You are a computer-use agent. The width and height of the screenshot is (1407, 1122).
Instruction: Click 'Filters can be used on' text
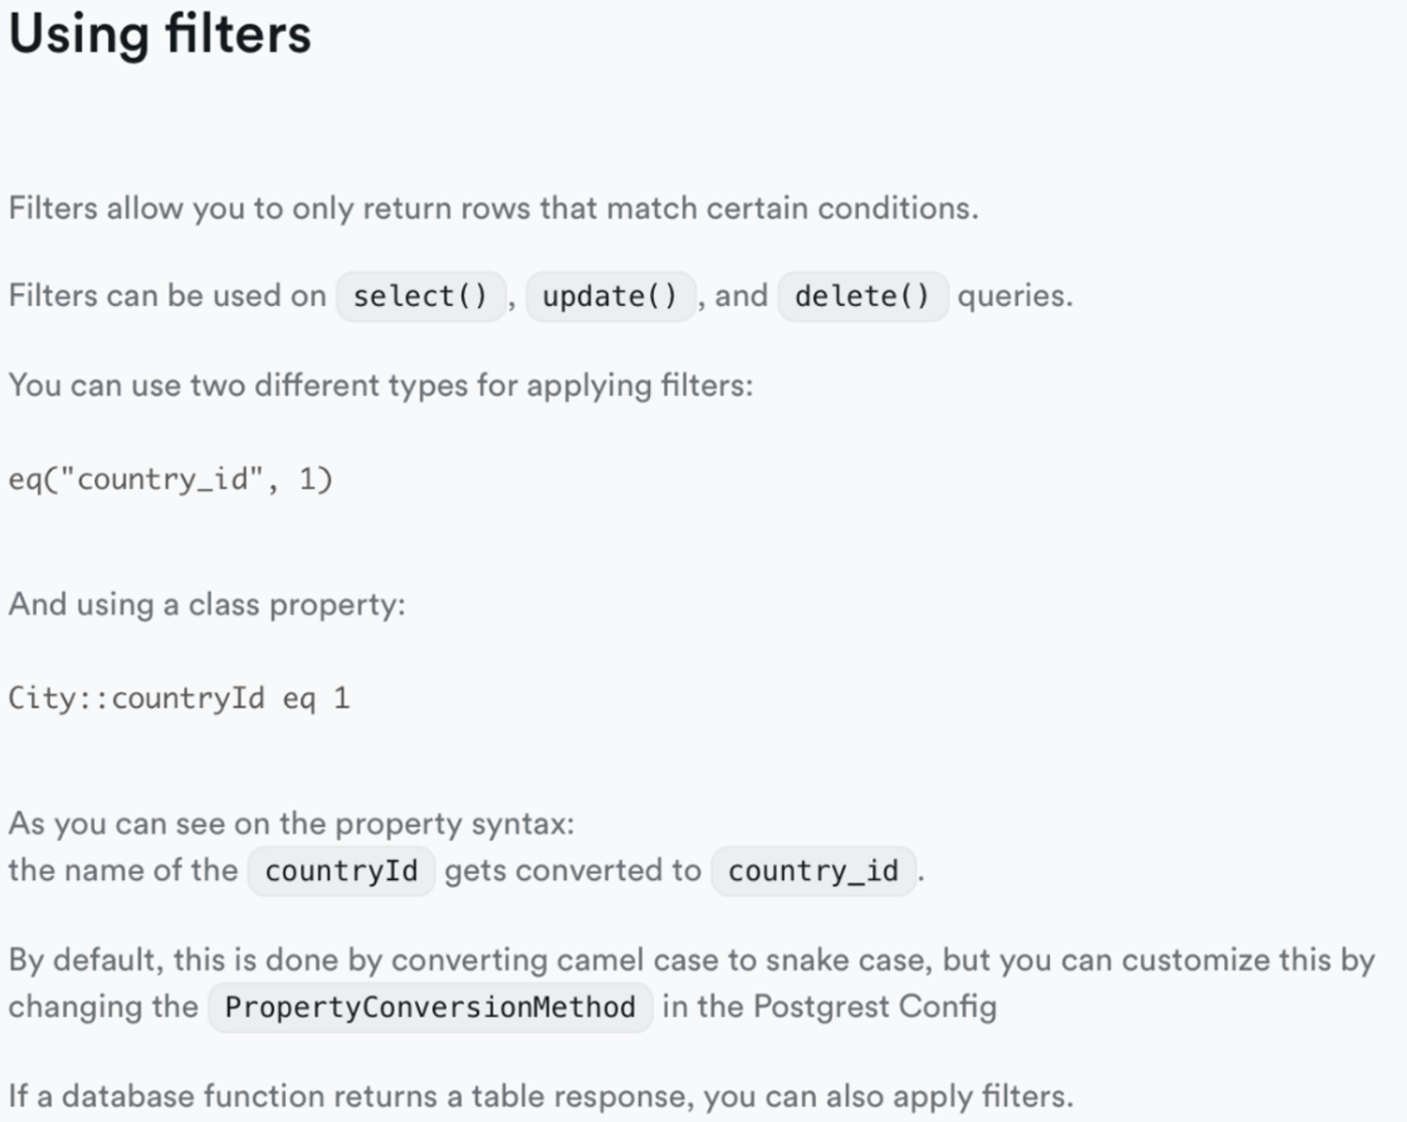pos(168,296)
